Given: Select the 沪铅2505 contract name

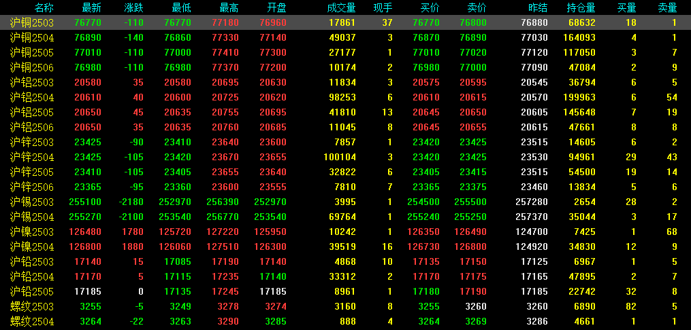Looking at the screenshot, I should (32, 292).
